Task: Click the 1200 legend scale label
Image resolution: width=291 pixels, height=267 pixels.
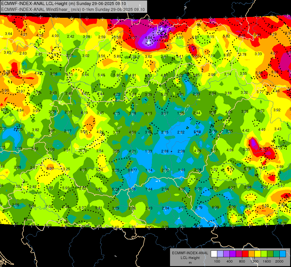Action: point(254,261)
